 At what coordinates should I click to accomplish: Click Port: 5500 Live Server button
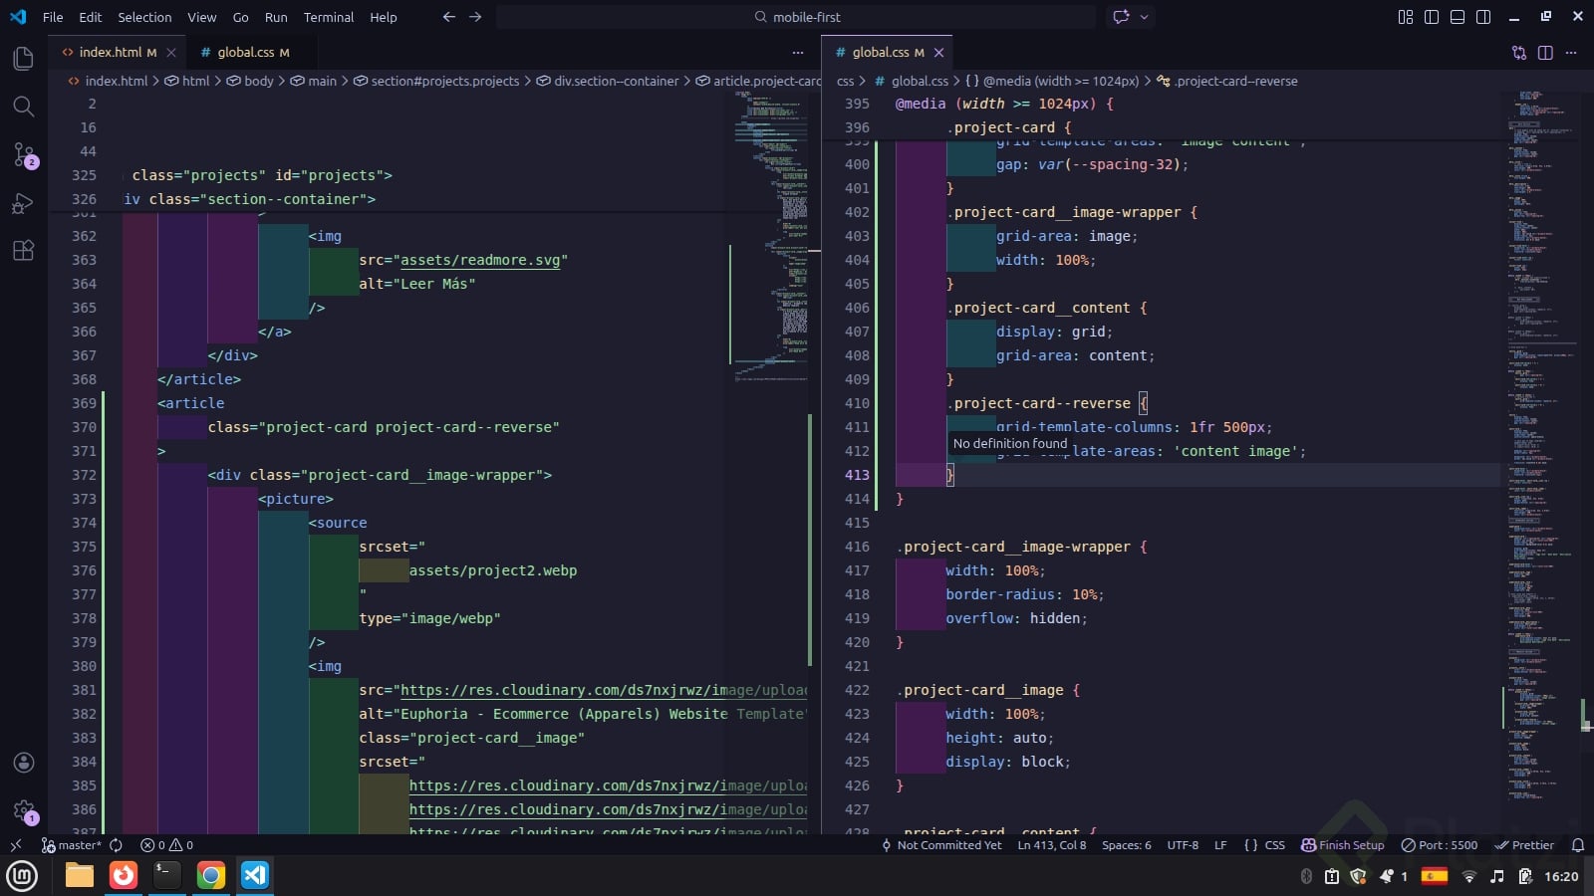coord(1440,845)
